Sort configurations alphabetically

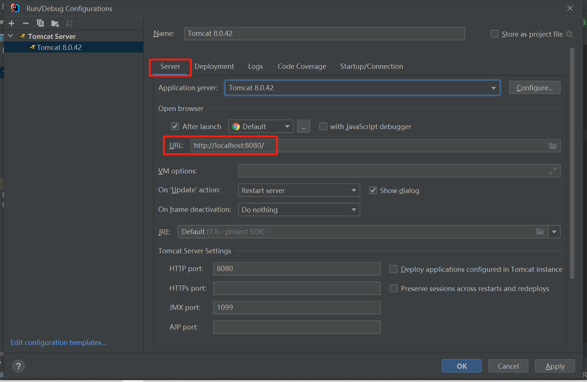click(x=69, y=23)
